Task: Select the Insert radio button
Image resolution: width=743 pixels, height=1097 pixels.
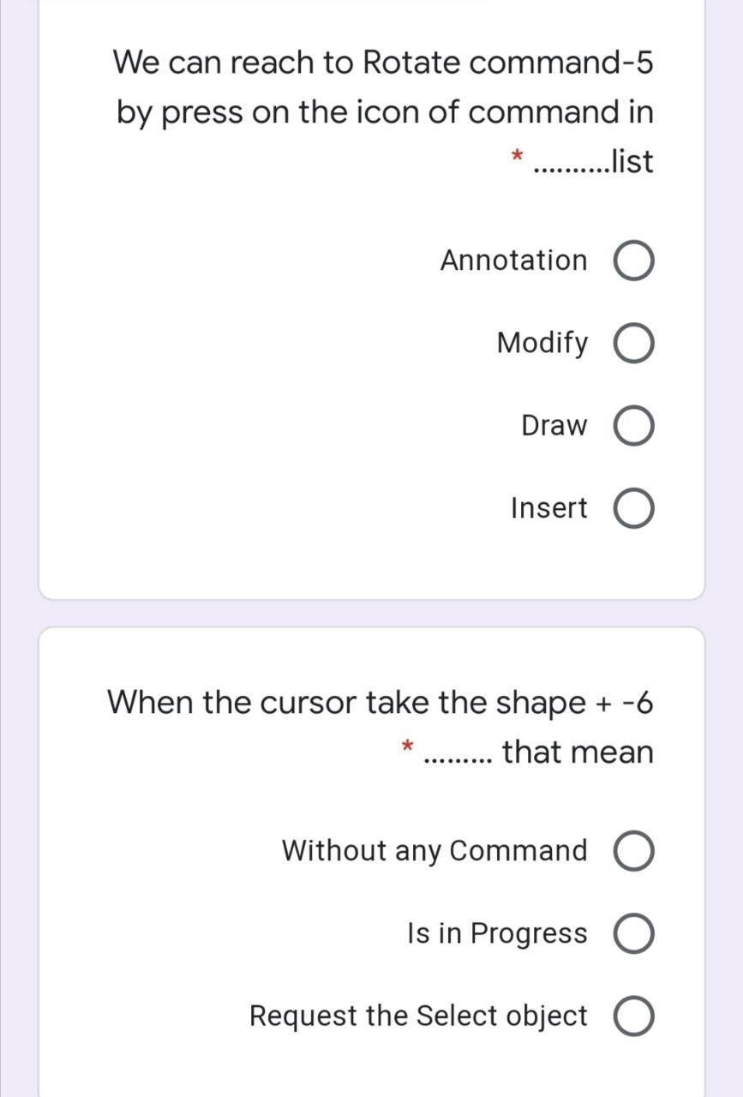Action: (x=634, y=507)
